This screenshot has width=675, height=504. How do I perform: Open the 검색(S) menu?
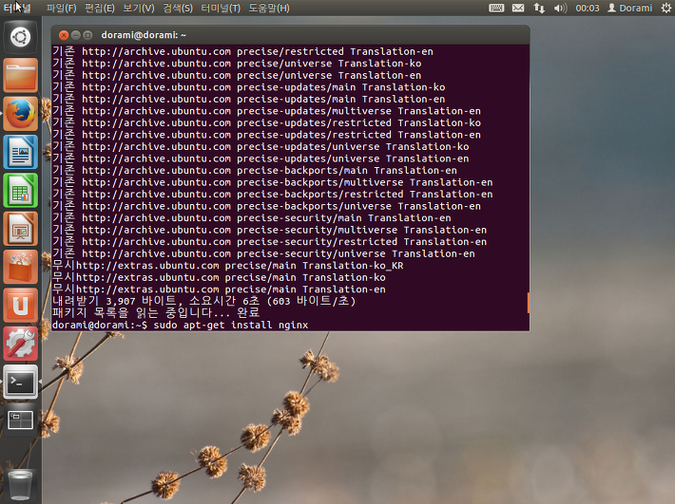(178, 8)
